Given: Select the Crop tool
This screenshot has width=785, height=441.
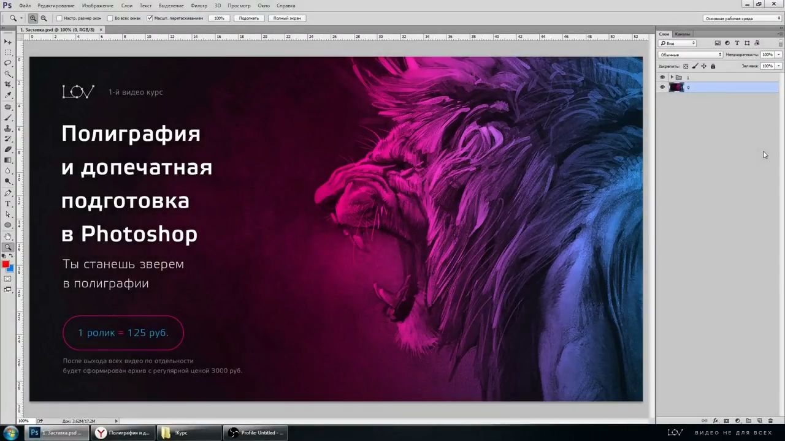Looking at the screenshot, I should point(8,85).
